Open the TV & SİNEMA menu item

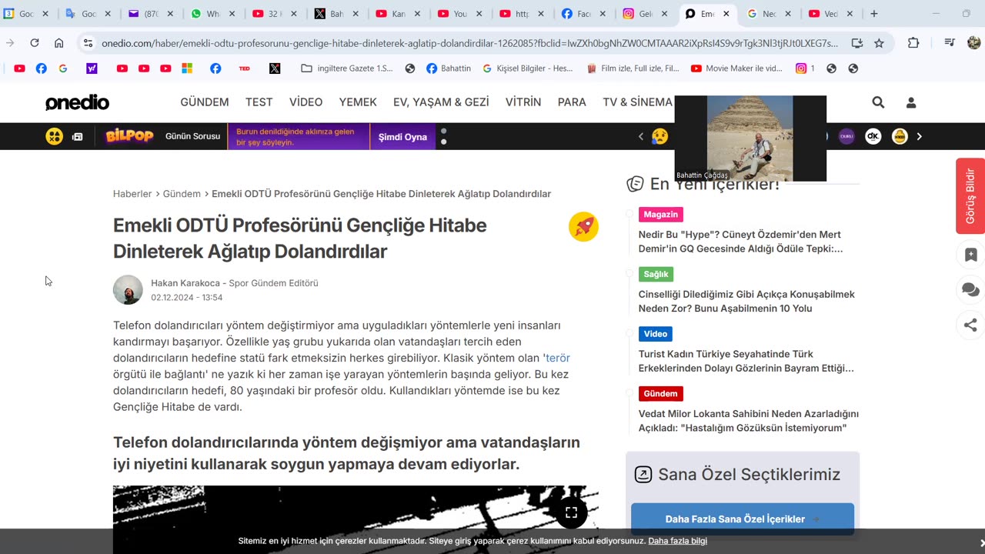638,102
